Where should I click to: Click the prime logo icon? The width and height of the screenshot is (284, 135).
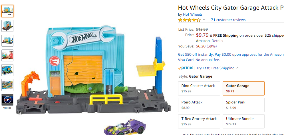[x=186, y=68]
